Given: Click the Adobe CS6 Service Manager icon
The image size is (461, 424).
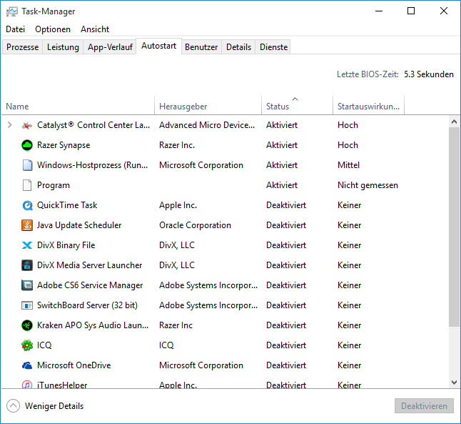Looking at the screenshot, I should (x=27, y=285).
